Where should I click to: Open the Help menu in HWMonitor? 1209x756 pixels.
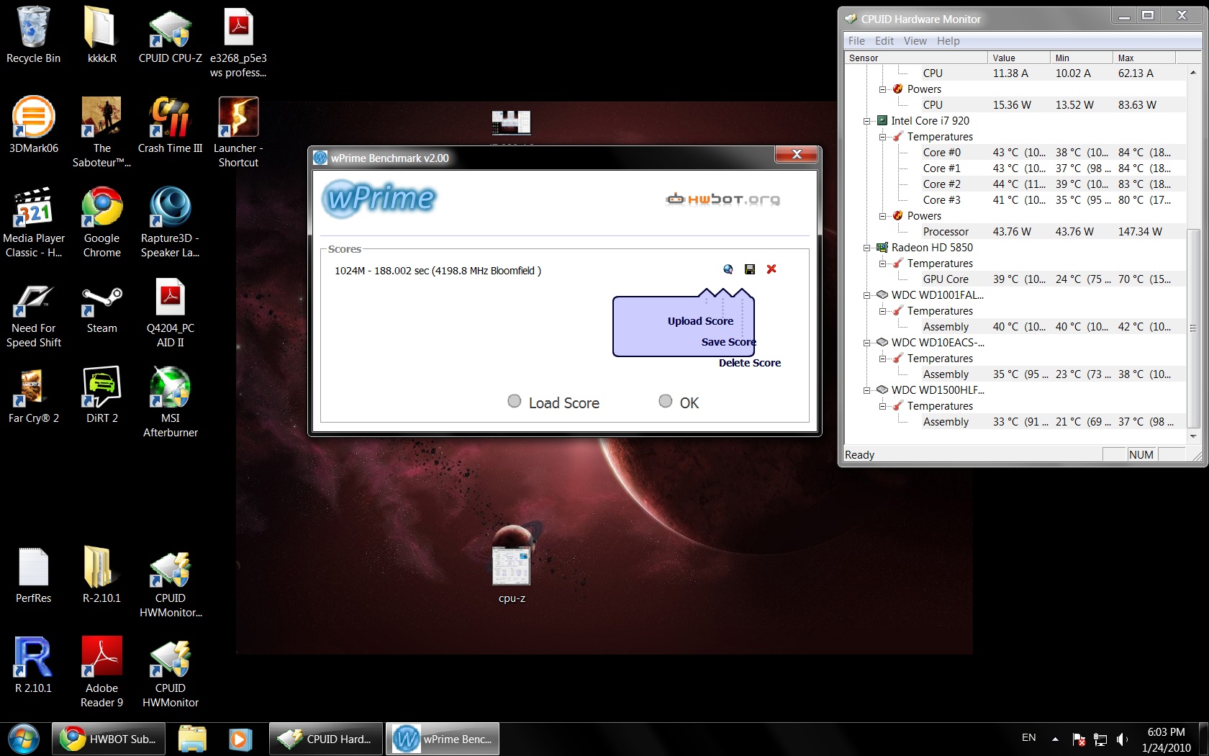click(x=948, y=41)
